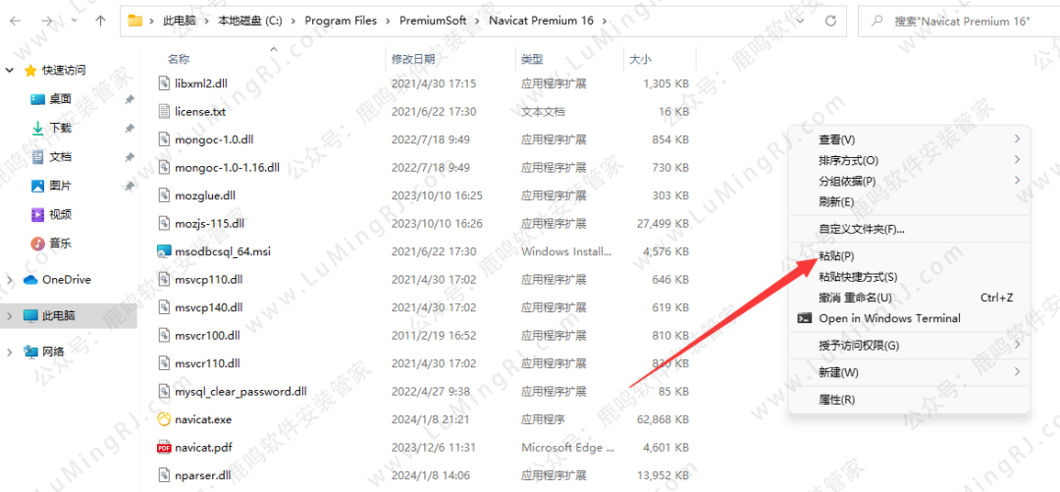Select msvcr100.dll file name
Image resolution: width=1060 pixels, height=492 pixels.
(207, 335)
